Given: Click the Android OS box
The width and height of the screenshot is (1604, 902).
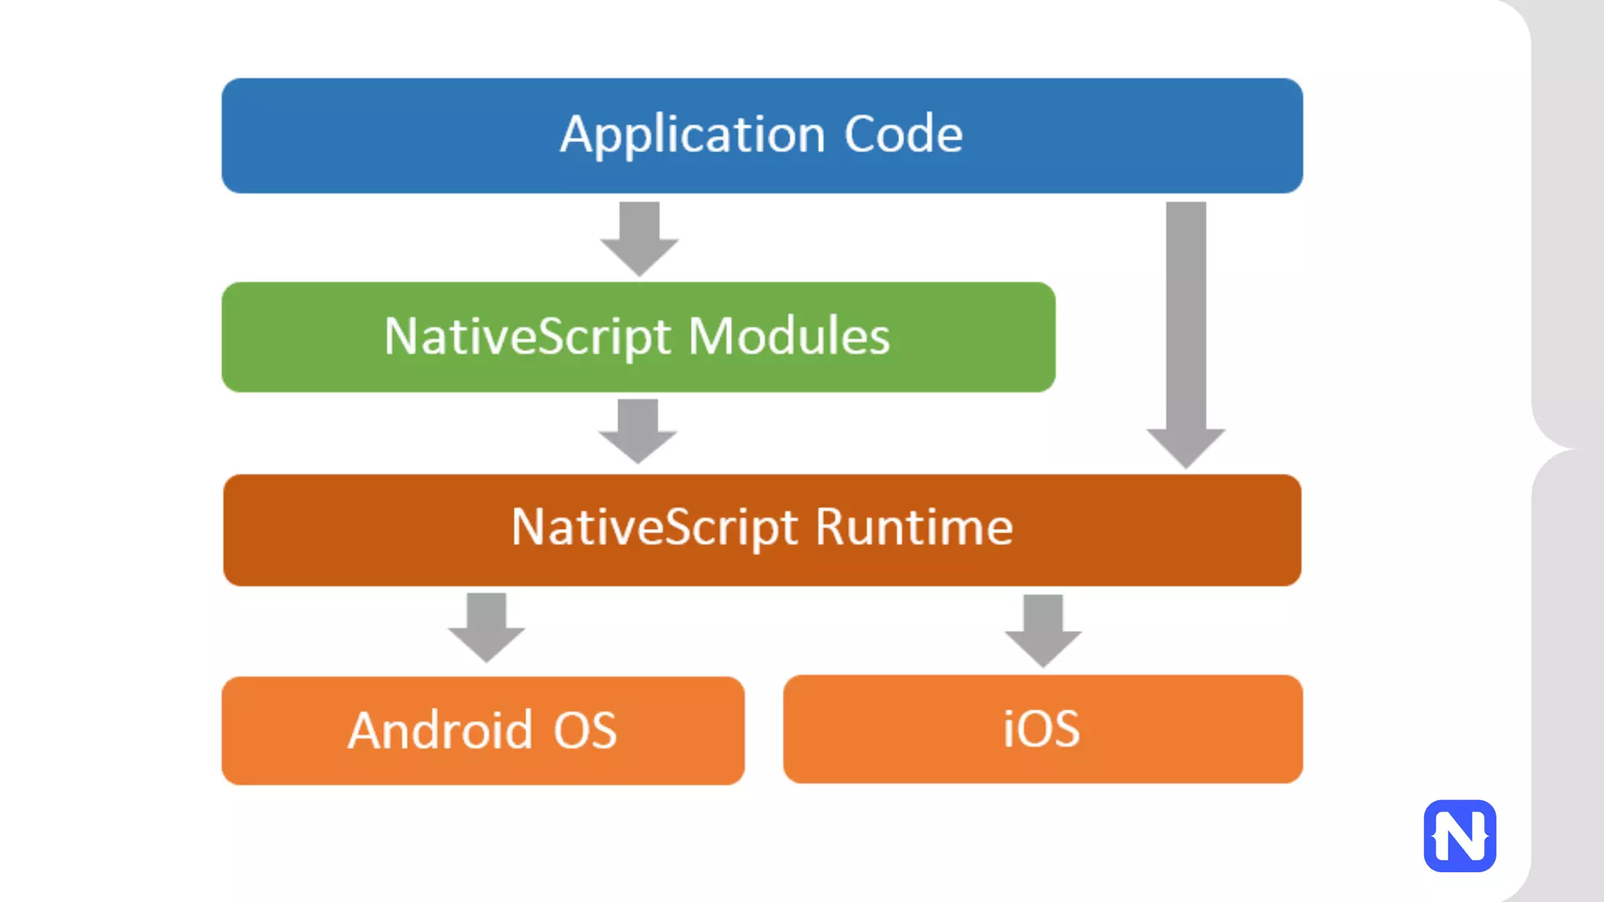Looking at the screenshot, I should [x=483, y=731].
